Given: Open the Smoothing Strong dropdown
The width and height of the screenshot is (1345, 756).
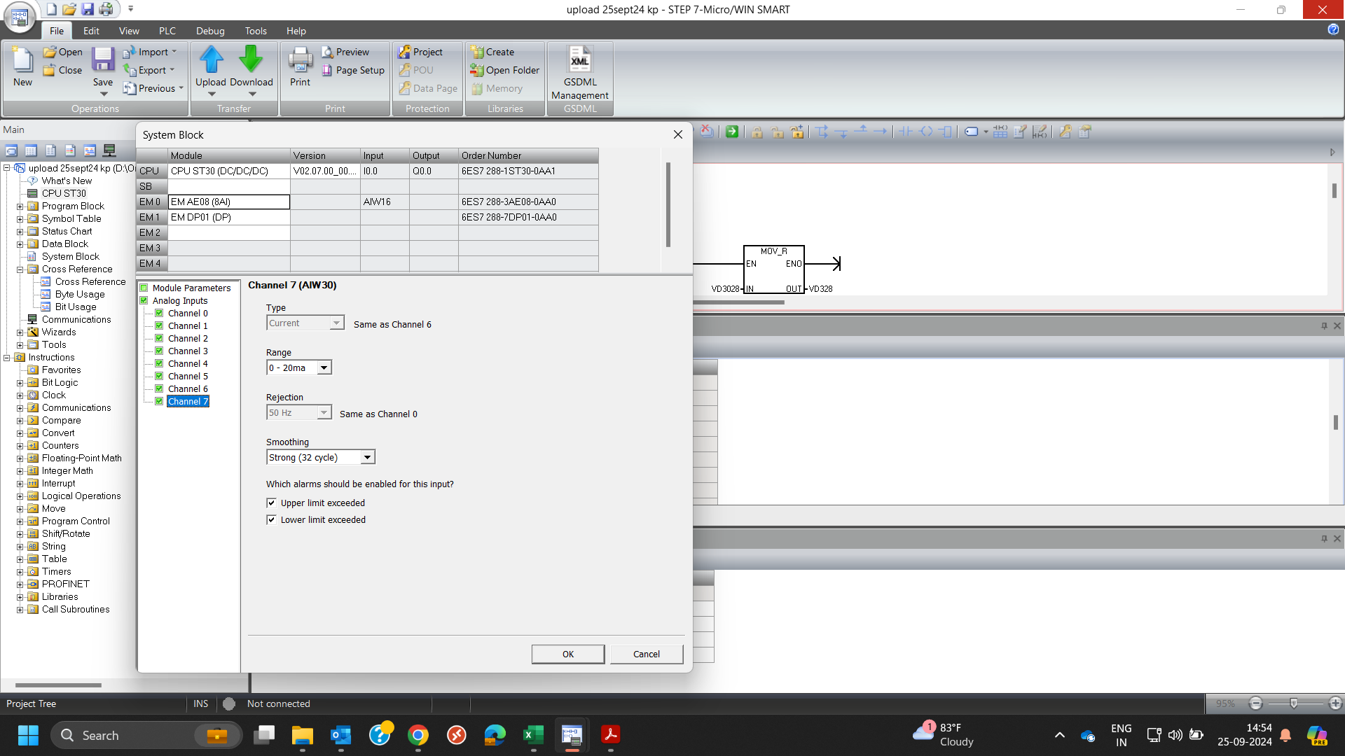Looking at the screenshot, I should (x=367, y=458).
